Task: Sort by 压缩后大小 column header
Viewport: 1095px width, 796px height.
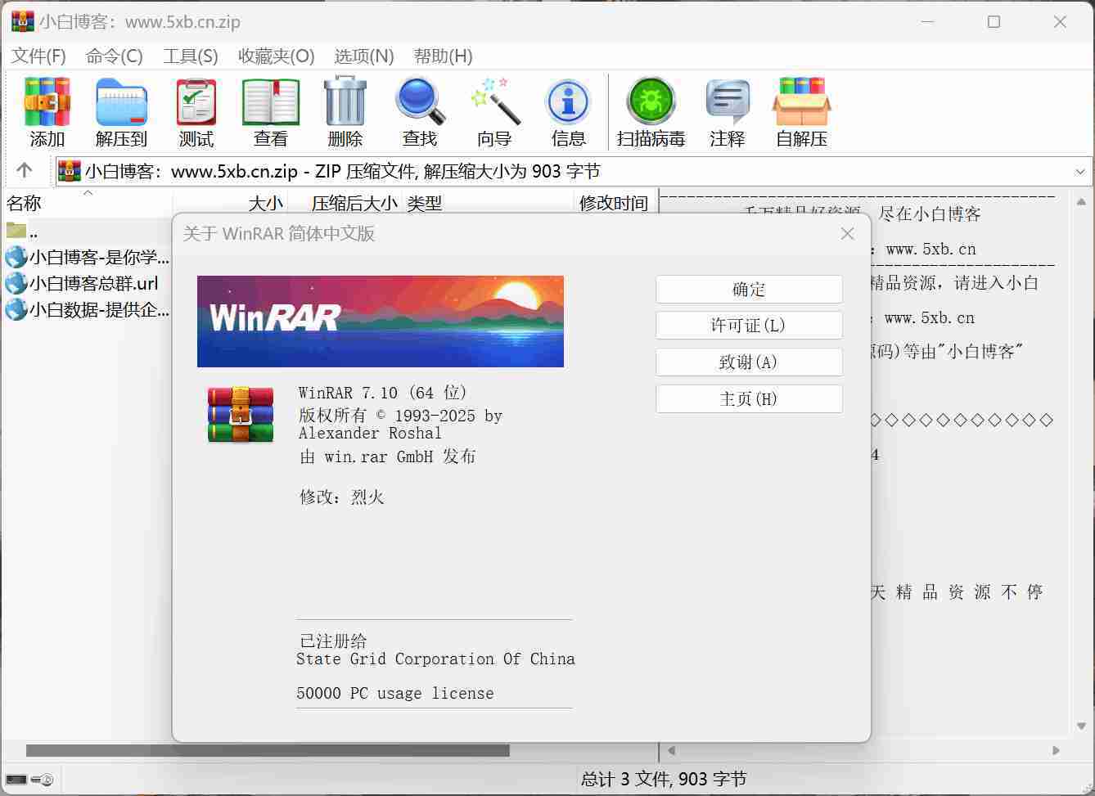Action: pos(345,203)
